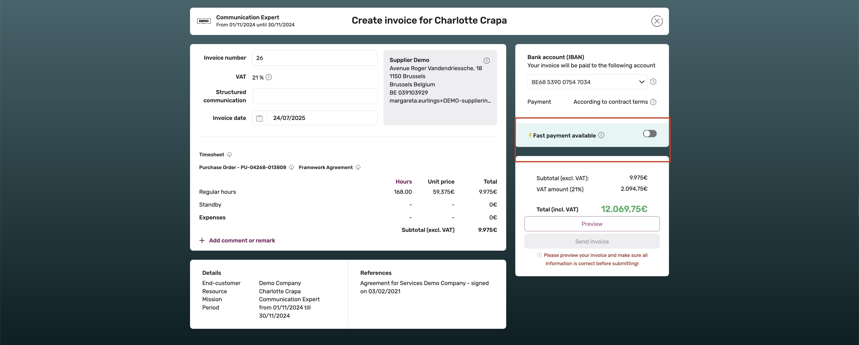Click the invoice date field 24/07/2025
The height and width of the screenshot is (345, 859).
(x=322, y=118)
